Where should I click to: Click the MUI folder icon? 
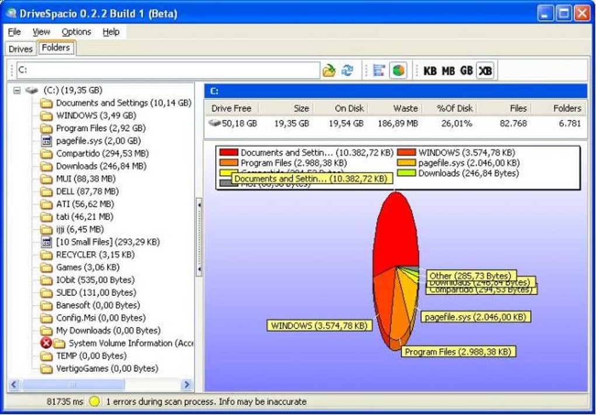[x=46, y=179]
